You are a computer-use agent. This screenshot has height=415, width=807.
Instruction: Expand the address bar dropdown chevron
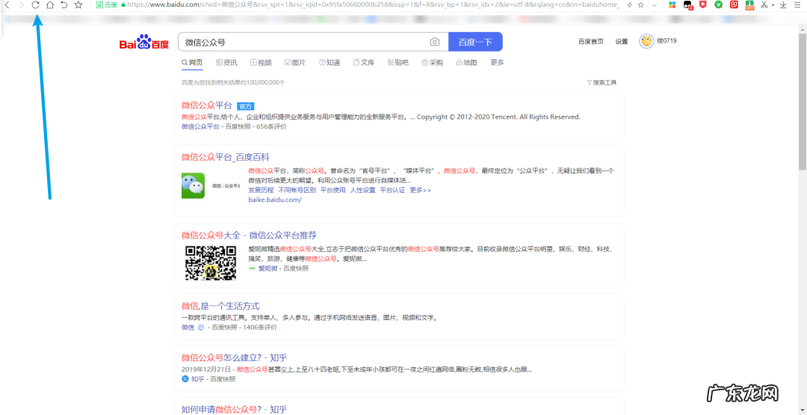click(x=654, y=4)
